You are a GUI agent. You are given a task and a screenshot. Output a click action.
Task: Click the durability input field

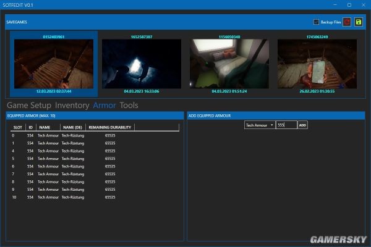[286, 125]
